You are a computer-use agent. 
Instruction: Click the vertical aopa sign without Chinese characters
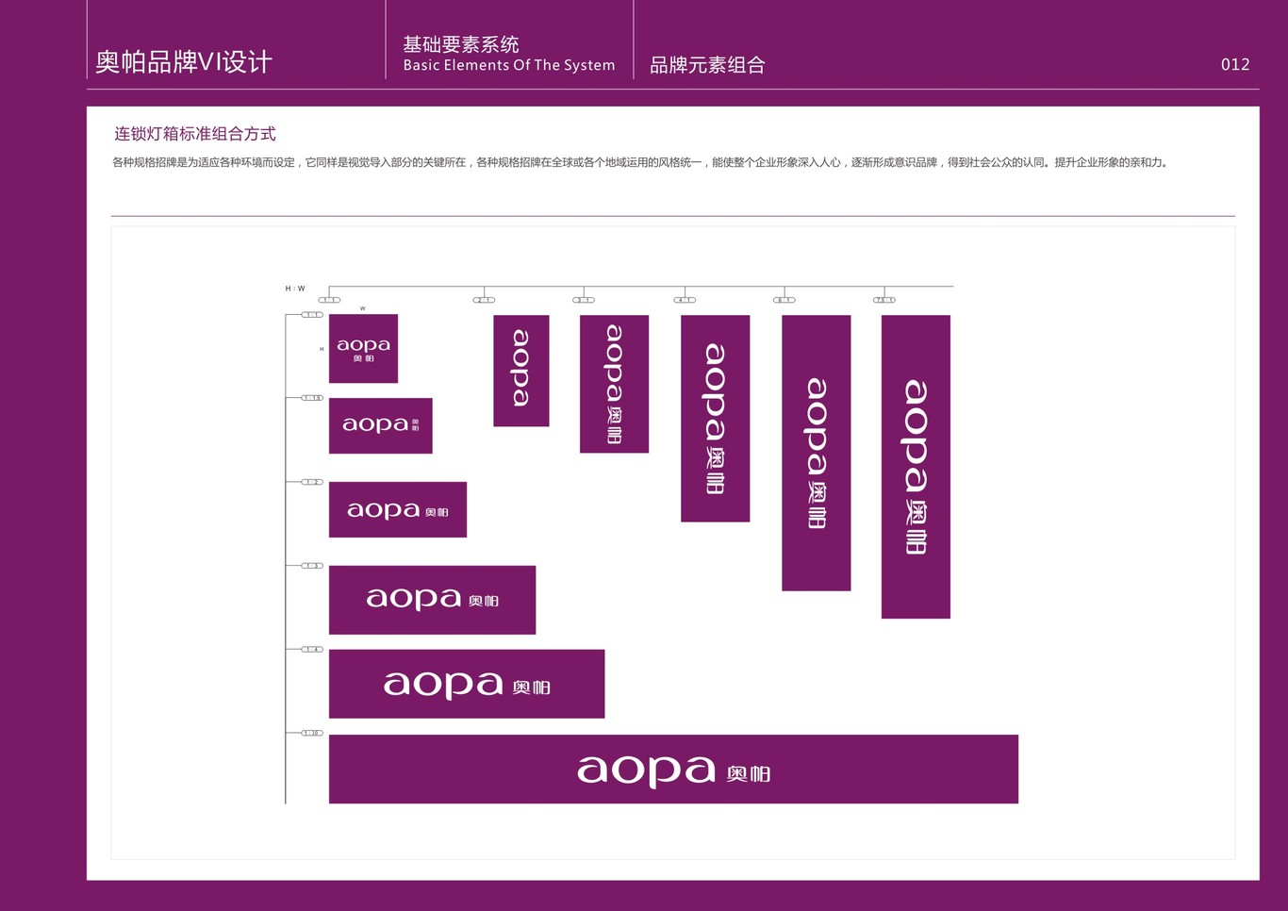[521, 371]
